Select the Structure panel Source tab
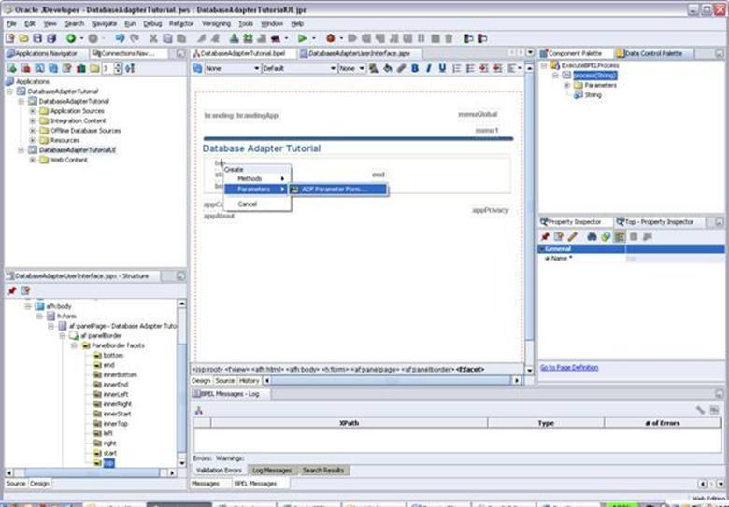729x507 pixels. tap(16, 484)
